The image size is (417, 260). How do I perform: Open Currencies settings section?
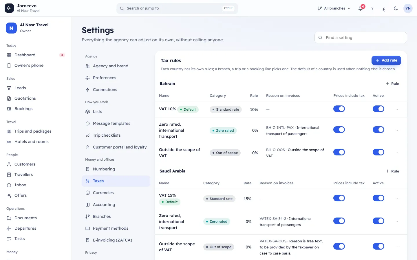click(116, 193)
